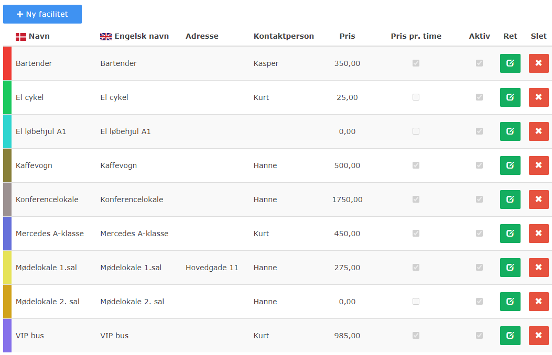
Task: Open editing for Mercedes A-klasse
Action: 510,234
